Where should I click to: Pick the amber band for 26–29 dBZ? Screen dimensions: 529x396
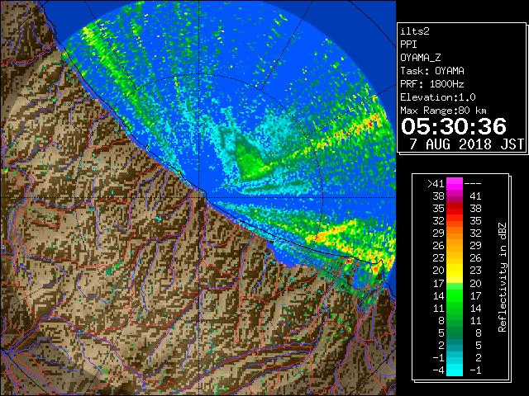coord(455,246)
